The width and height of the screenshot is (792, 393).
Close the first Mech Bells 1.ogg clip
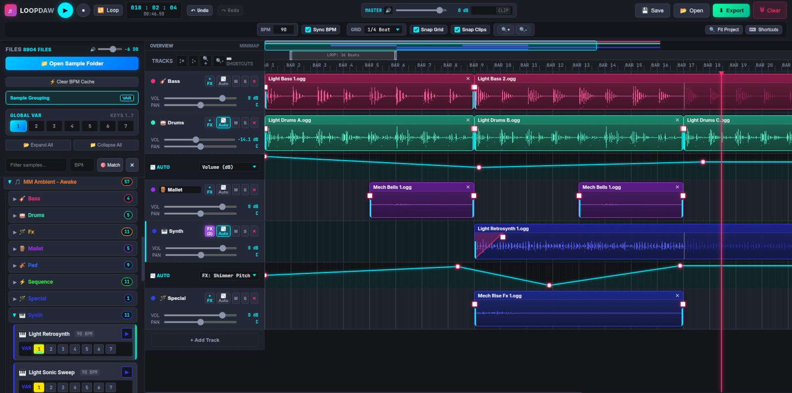point(468,187)
